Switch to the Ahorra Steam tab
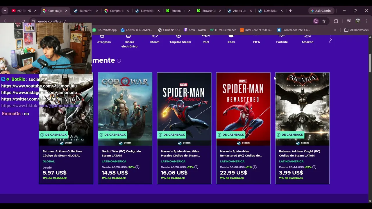372x209 pixels. (x=239, y=11)
